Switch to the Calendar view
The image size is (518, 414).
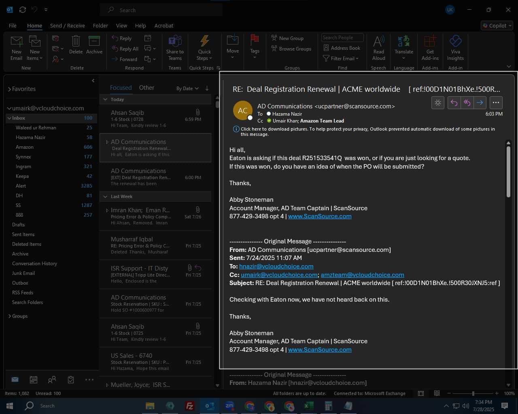34,380
